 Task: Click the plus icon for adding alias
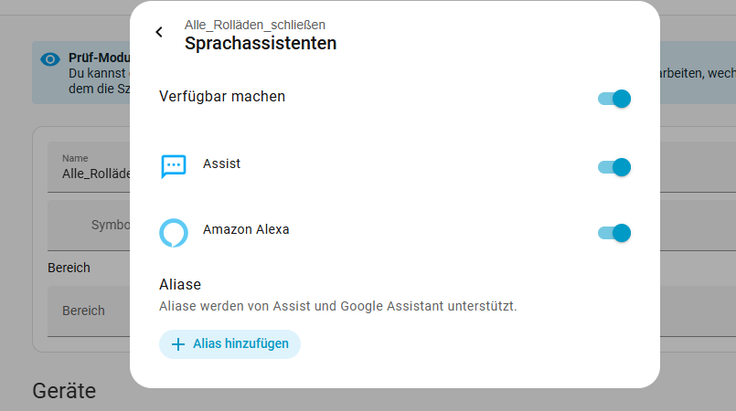(x=178, y=344)
